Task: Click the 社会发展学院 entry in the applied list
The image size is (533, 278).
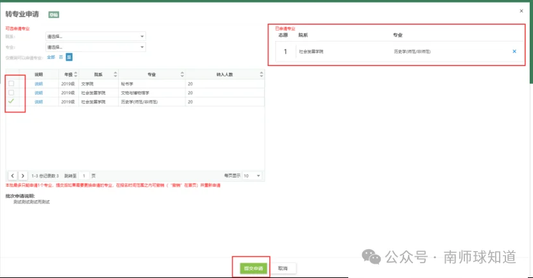Action: [311, 52]
